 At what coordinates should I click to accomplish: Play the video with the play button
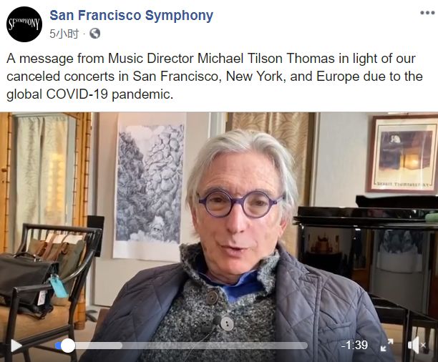tap(16, 346)
